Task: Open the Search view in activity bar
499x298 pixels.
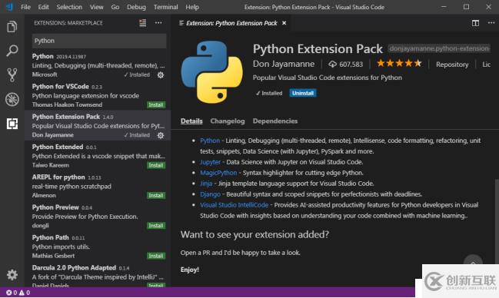Action: (x=12, y=51)
